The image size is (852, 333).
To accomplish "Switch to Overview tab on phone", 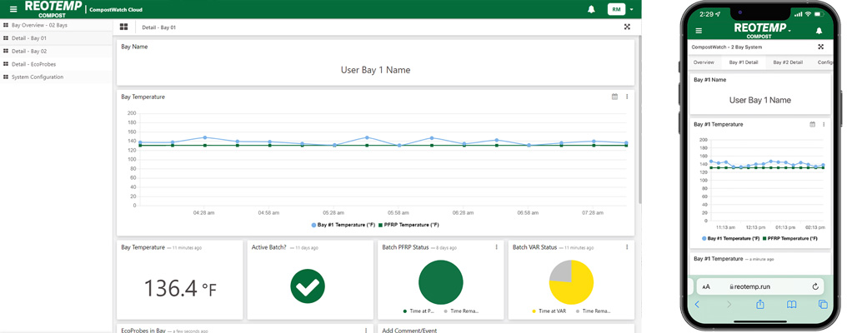I will coord(704,62).
